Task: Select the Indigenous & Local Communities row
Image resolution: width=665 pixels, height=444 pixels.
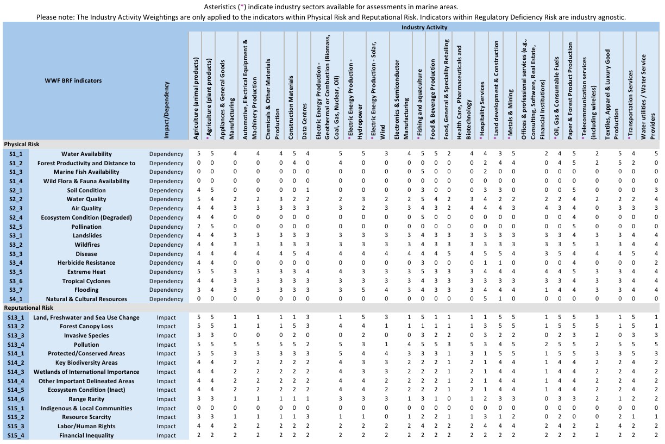Action: pyautogui.click(x=86, y=408)
